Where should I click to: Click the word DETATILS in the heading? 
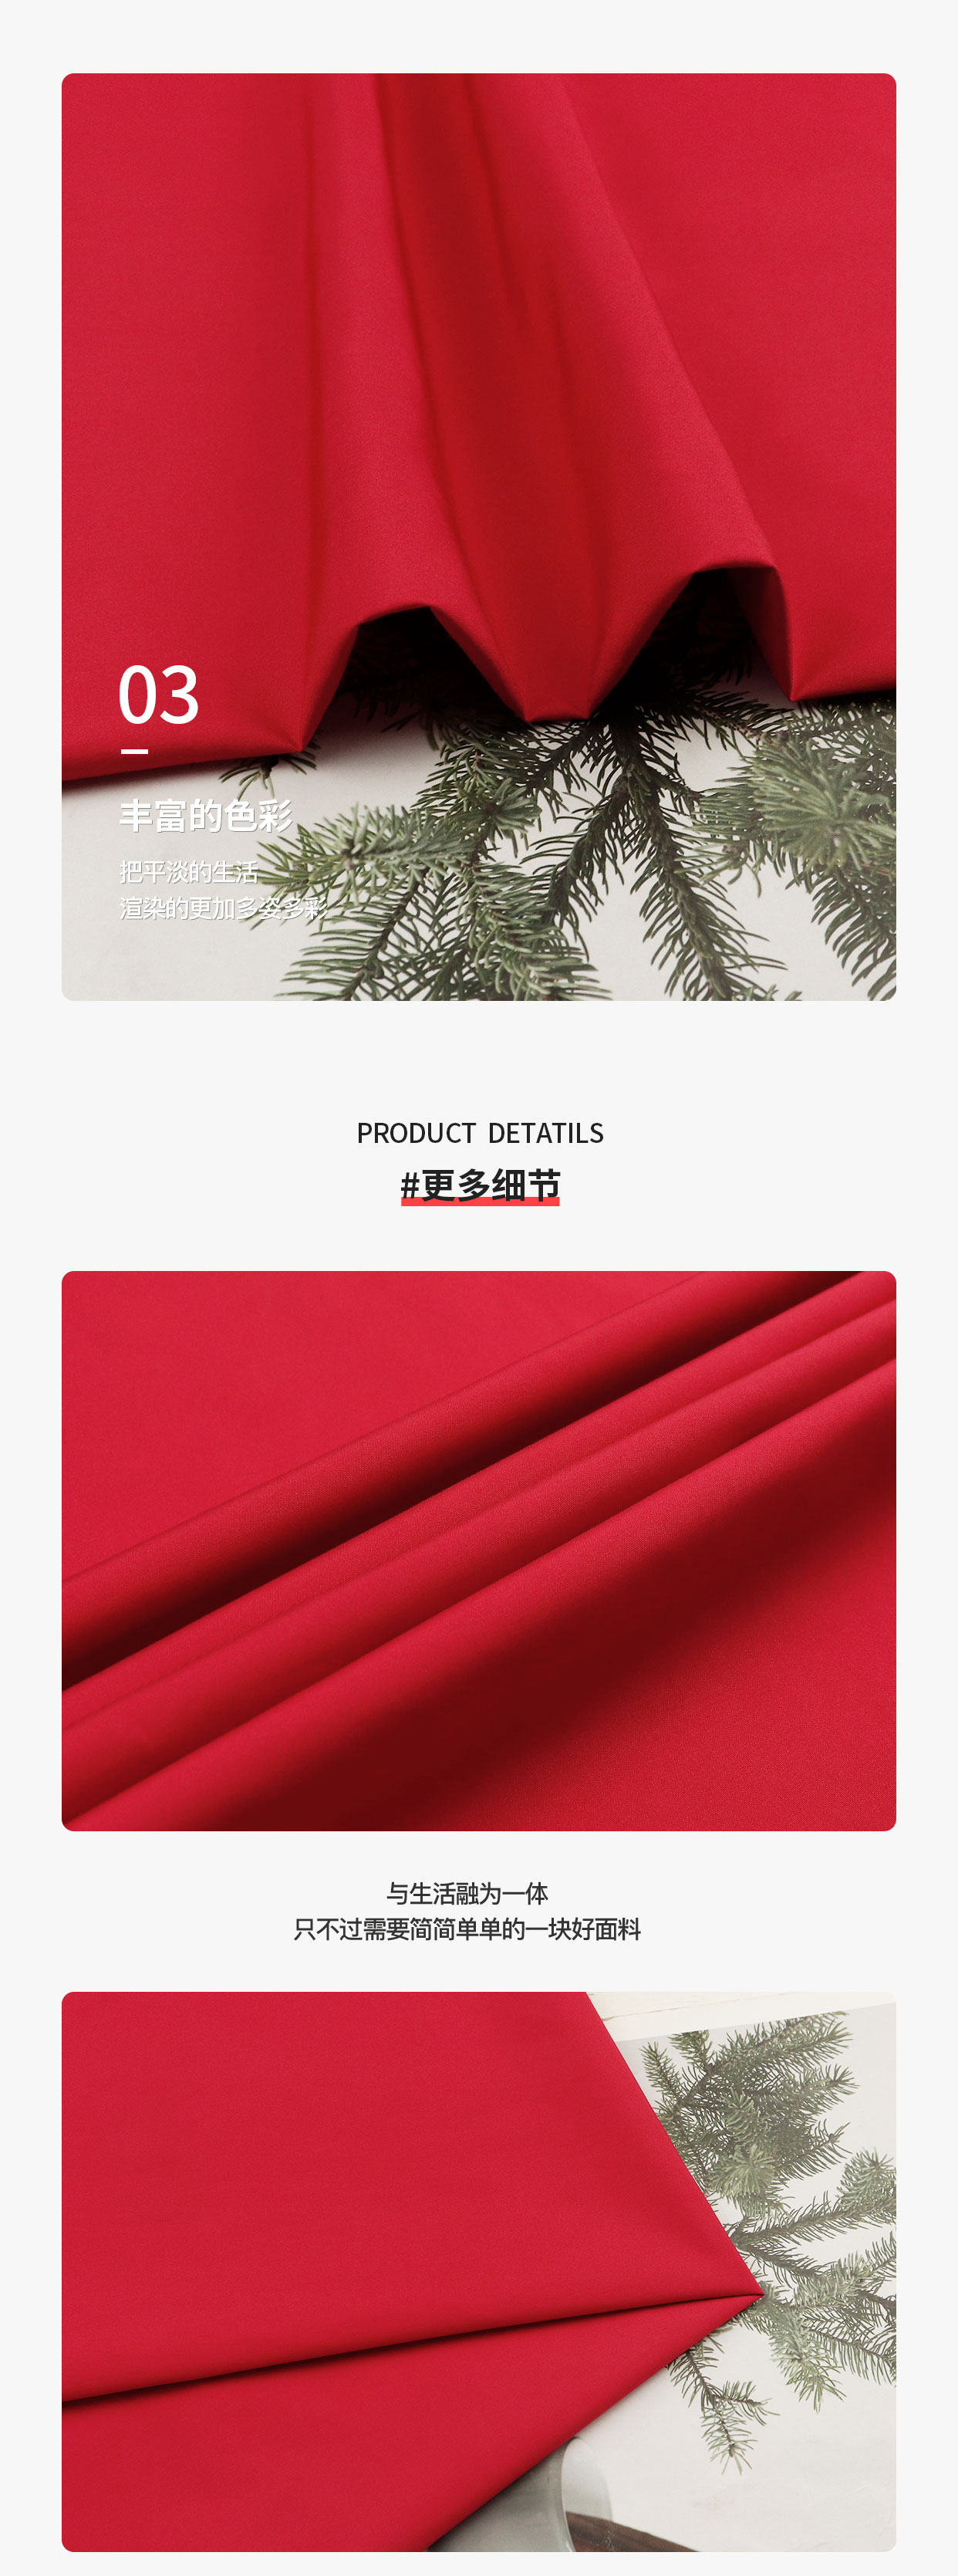pyautogui.click(x=546, y=1133)
